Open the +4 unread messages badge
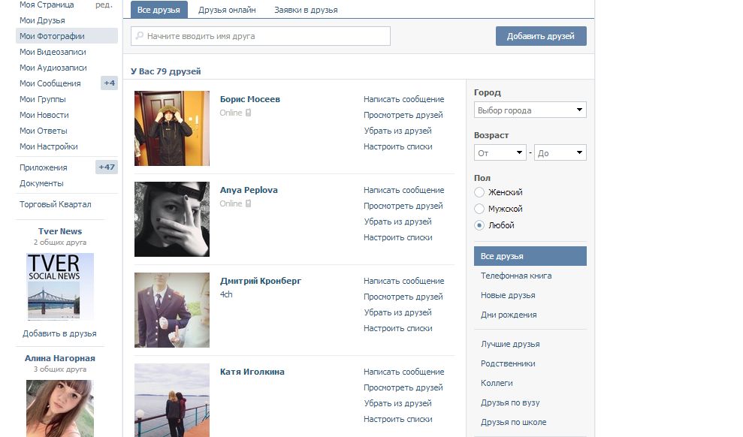Image resolution: width=743 pixels, height=437 pixels. [x=109, y=83]
